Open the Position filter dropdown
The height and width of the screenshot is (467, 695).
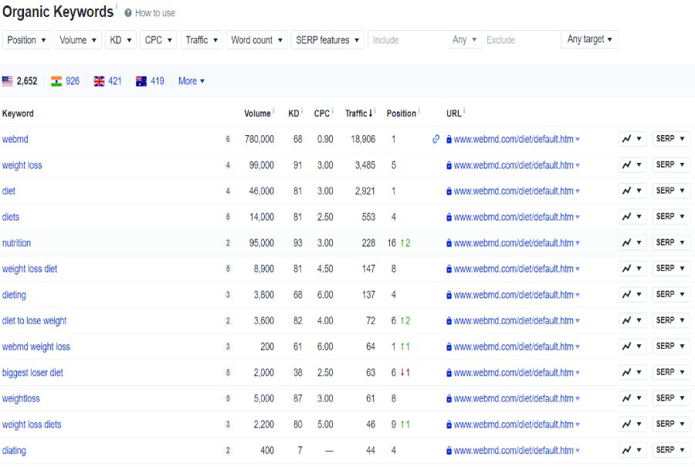tap(26, 40)
